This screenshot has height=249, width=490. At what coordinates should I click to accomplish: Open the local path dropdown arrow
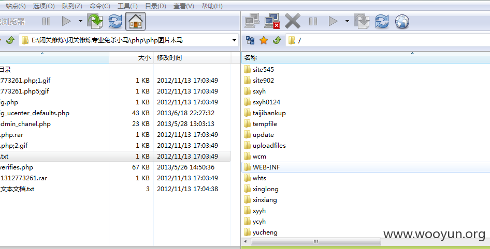(234, 40)
